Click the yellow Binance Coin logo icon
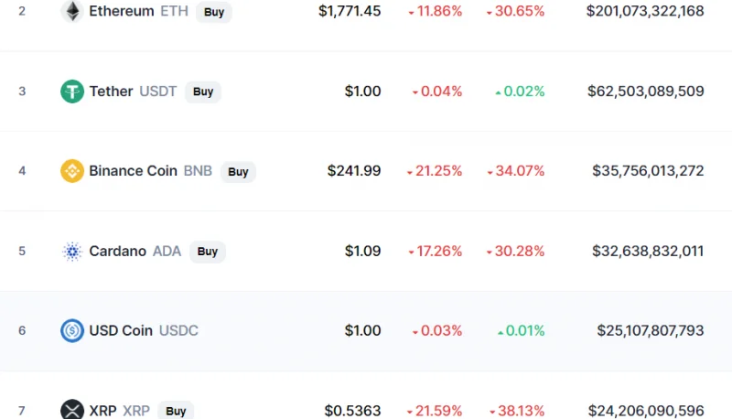 coord(72,171)
